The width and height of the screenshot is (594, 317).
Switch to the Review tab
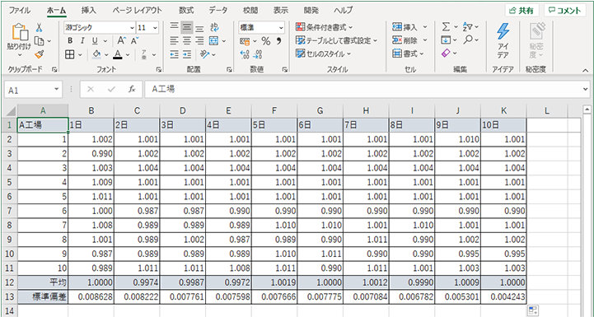click(250, 10)
